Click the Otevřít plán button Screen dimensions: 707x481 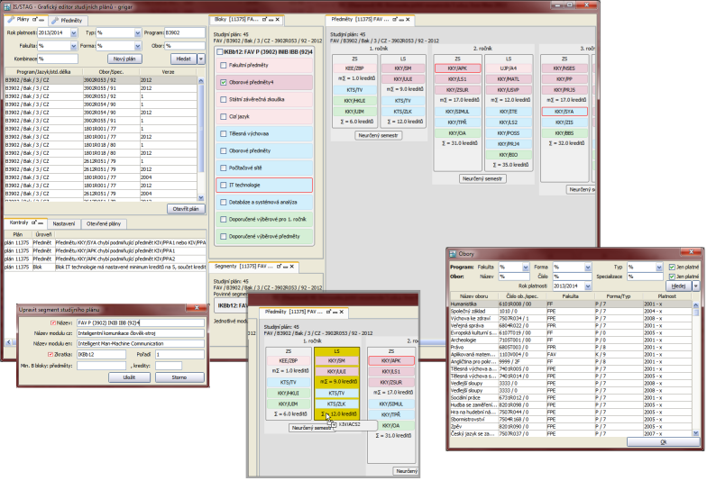point(186,209)
